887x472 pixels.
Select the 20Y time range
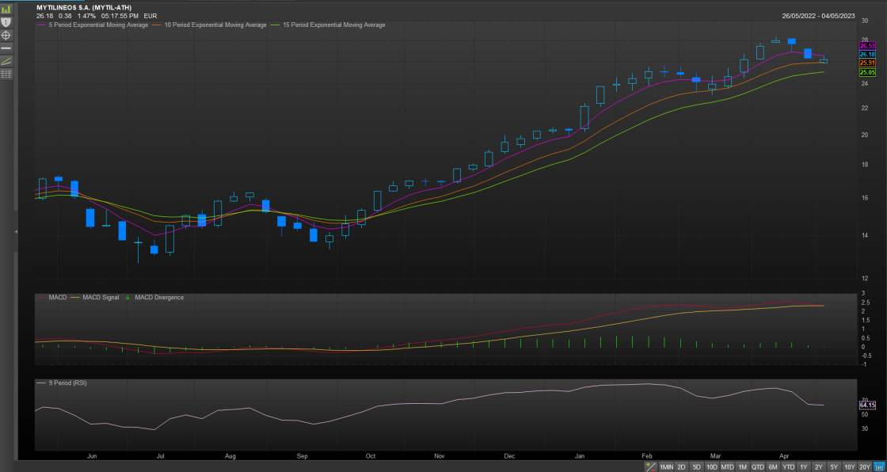[x=865, y=466]
